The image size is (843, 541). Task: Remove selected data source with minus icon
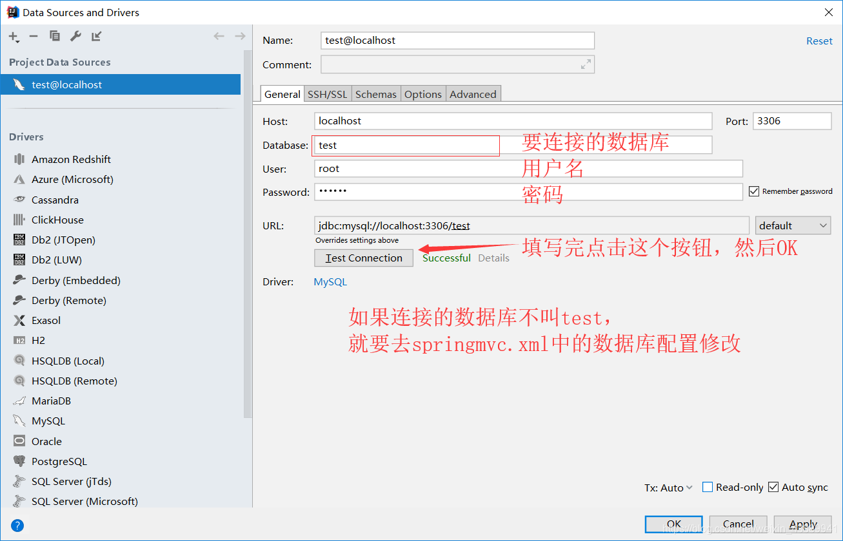click(34, 37)
